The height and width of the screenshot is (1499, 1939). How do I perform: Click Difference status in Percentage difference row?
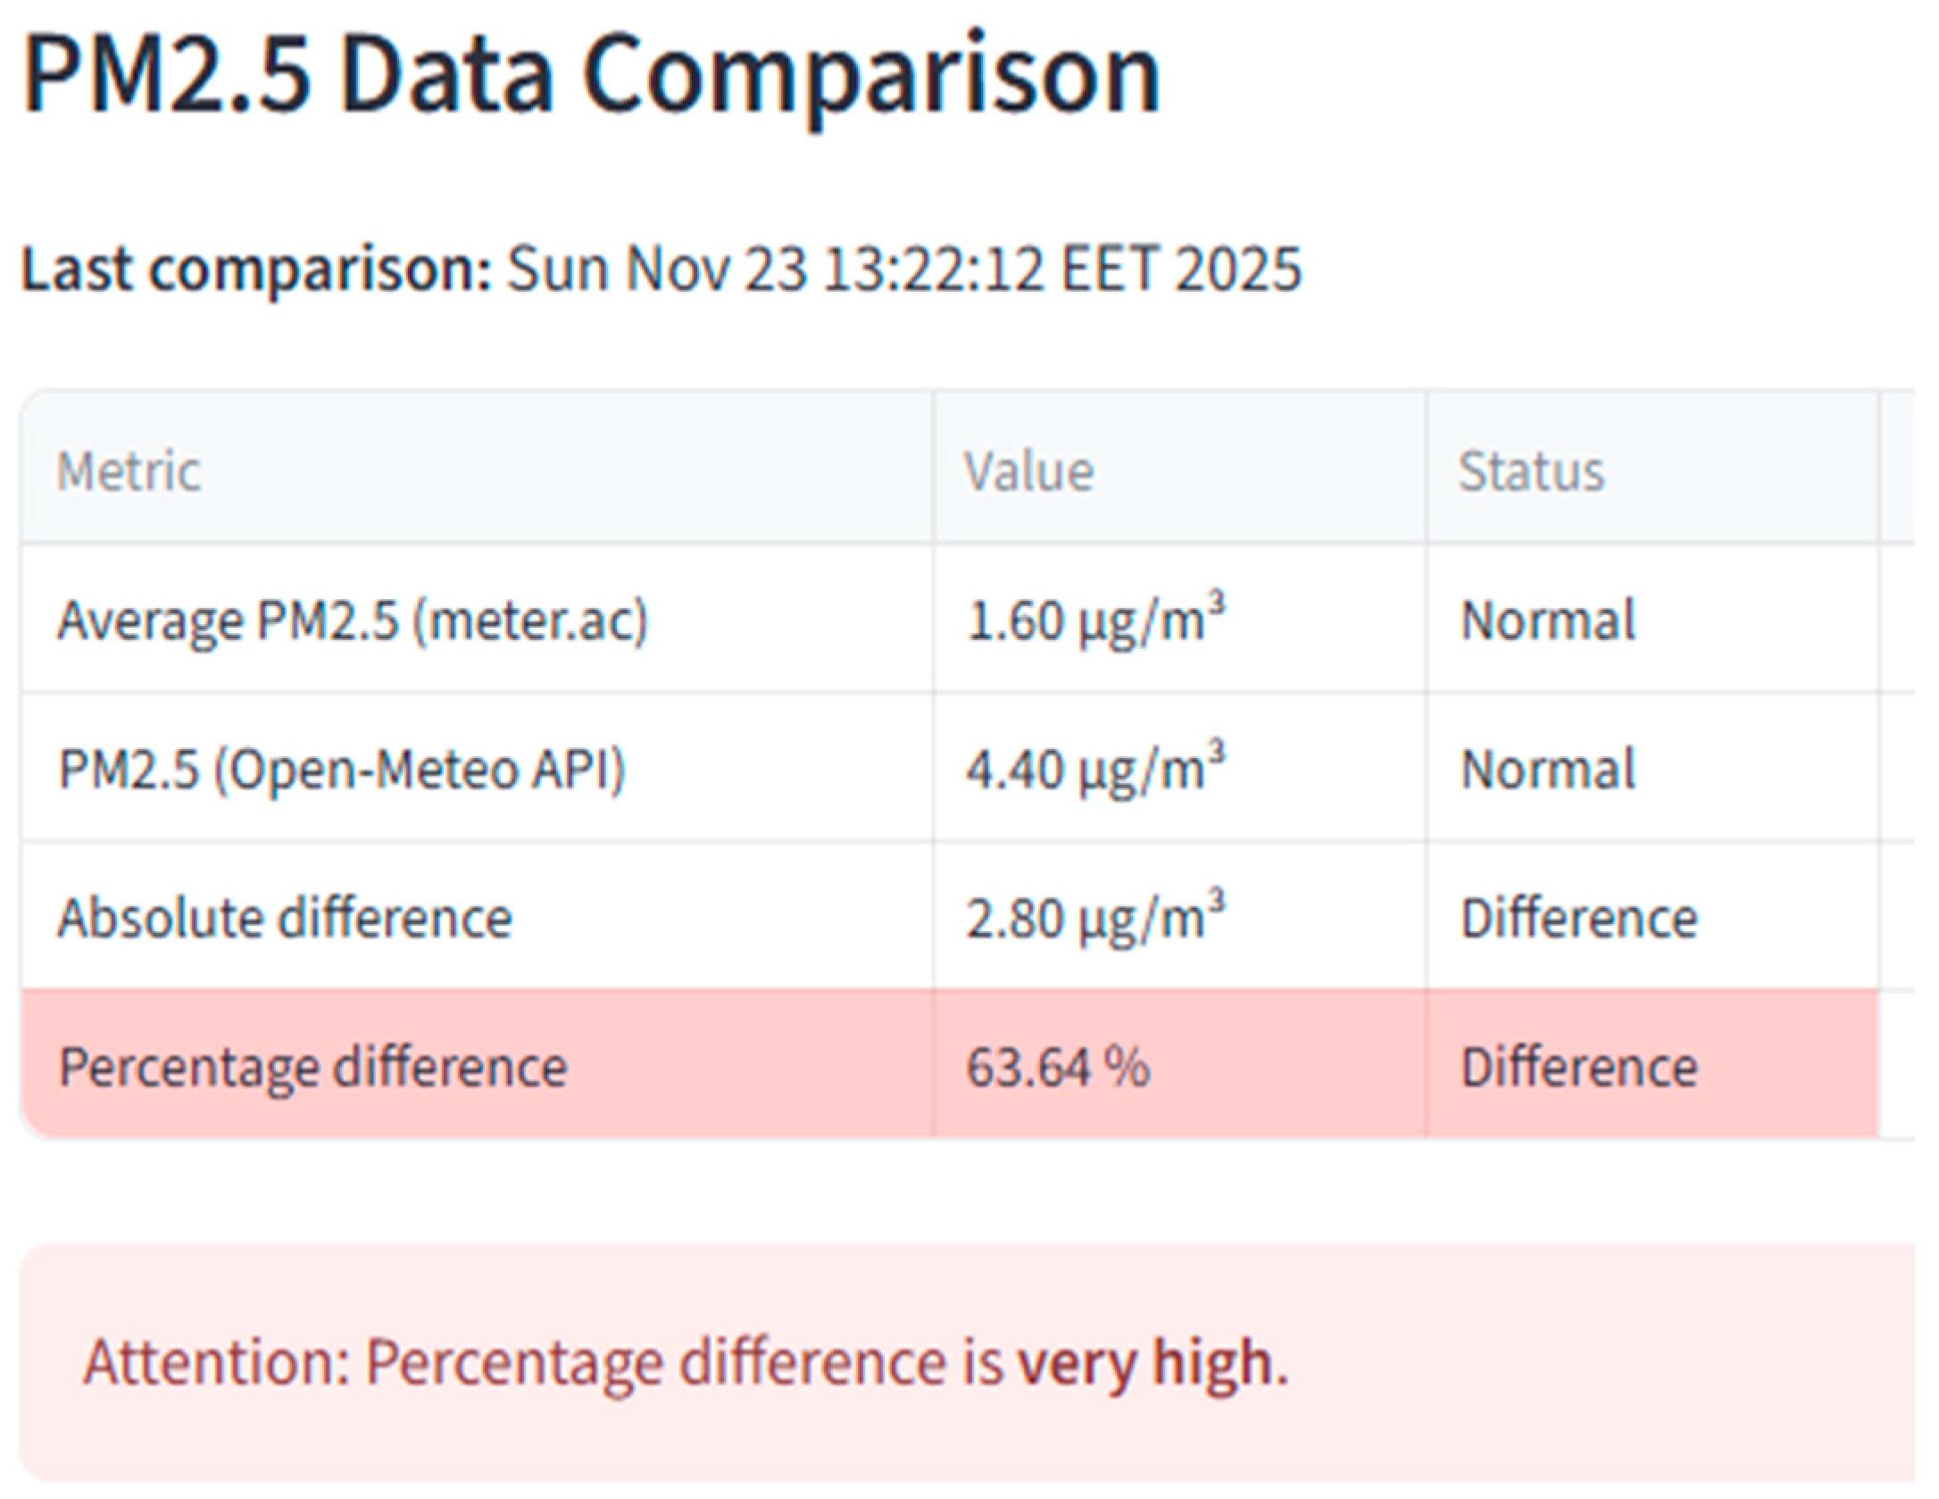click(x=1578, y=1067)
